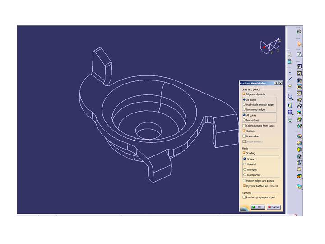The height and width of the screenshot is (244, 325).
Task: Pick the Split surface-based tool
Action: [x=299, y=187]
